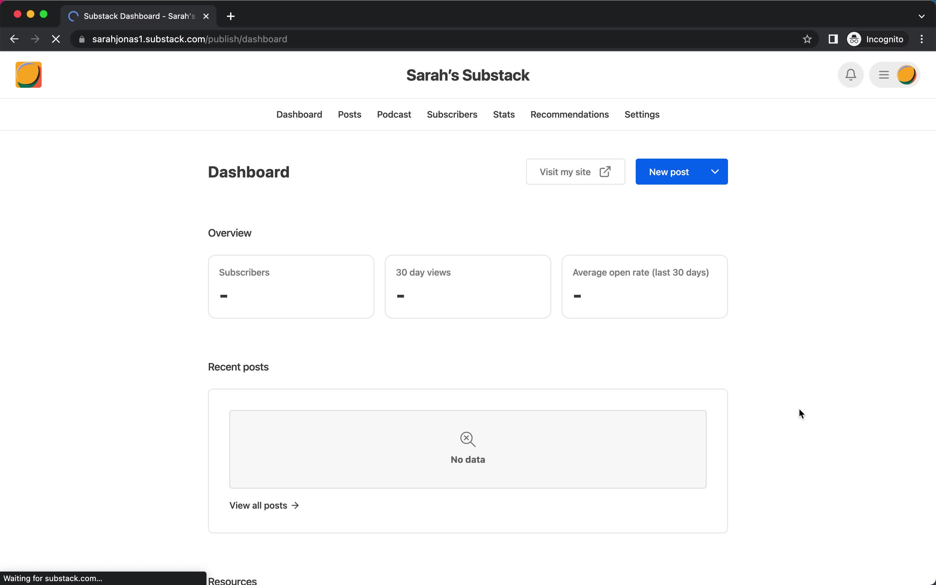Stop page loading with the X button
The image size is (936, 585).
coord(56,39)
